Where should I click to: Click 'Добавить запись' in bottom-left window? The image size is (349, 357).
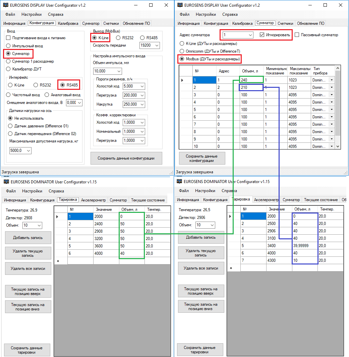click(28, 238)
